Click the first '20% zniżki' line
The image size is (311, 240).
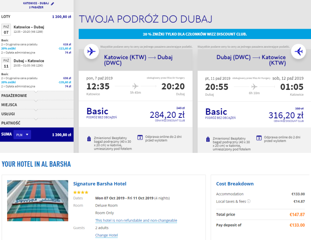coord(36,48)
